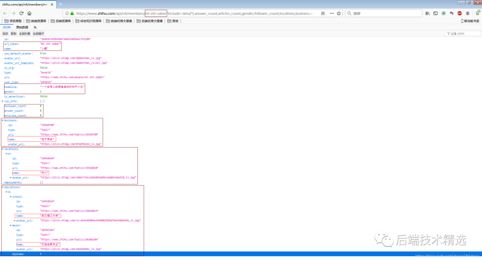
Task: Open the QR code icon in address bar
Action: 323,13
